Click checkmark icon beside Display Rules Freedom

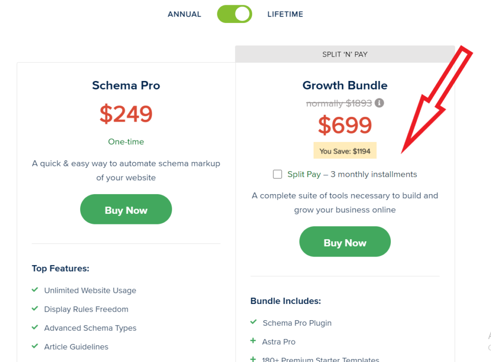click(x=35, y=309)
